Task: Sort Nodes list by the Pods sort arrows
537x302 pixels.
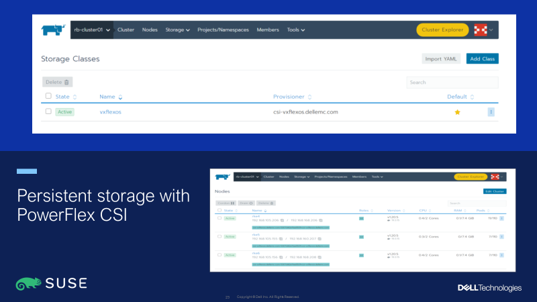Action: pyautogui.click(x=489, y=211)
